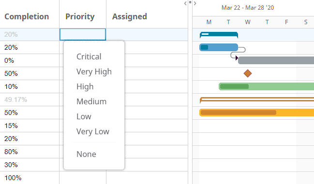This screenshot has width=314, height=184.
Task: Collapse grid with left splitter arrow
Action: tap(185, 3)
